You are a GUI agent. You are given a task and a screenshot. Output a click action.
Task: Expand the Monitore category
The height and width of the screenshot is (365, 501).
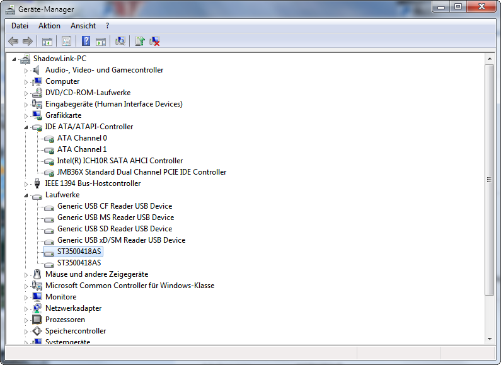26,298
